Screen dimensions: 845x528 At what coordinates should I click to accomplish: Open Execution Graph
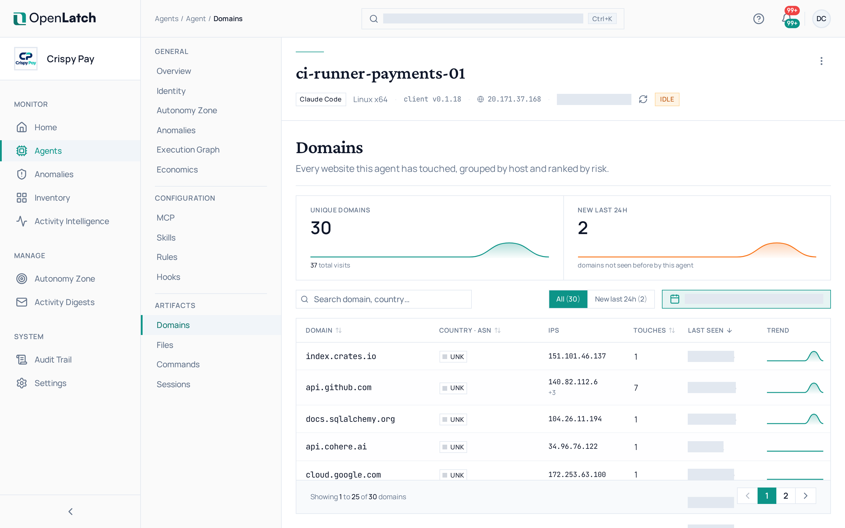(211, 150)
